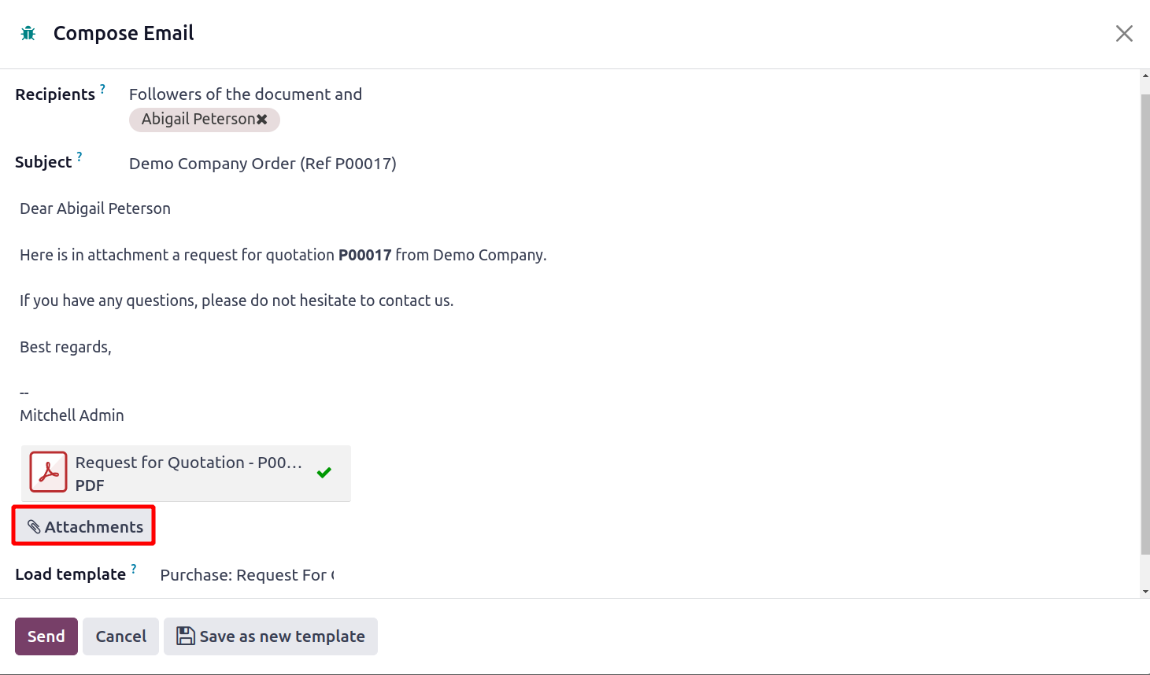This screenshot has width=1150, height=675.
Task: Open the debug bug icon menu
Action: (28, 33)
